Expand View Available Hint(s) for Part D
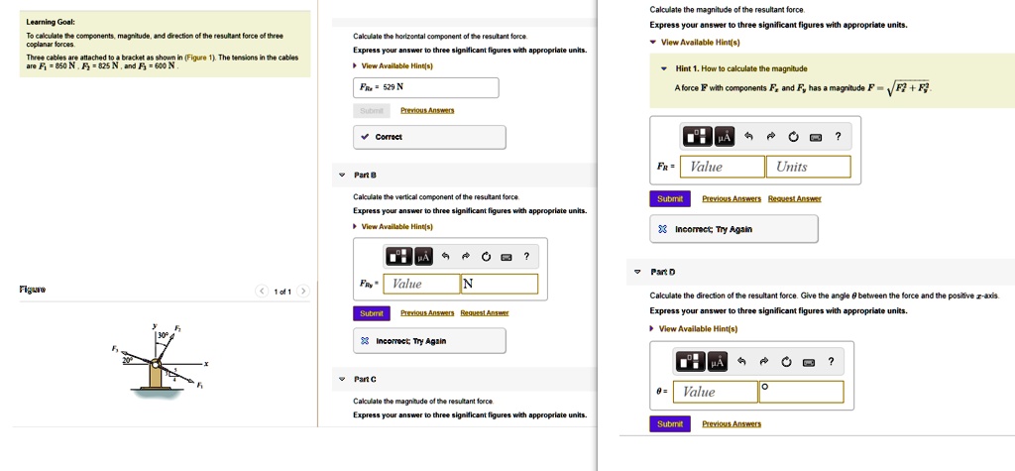The height and width of the screenshot is (471, 1015). point(698,328)
